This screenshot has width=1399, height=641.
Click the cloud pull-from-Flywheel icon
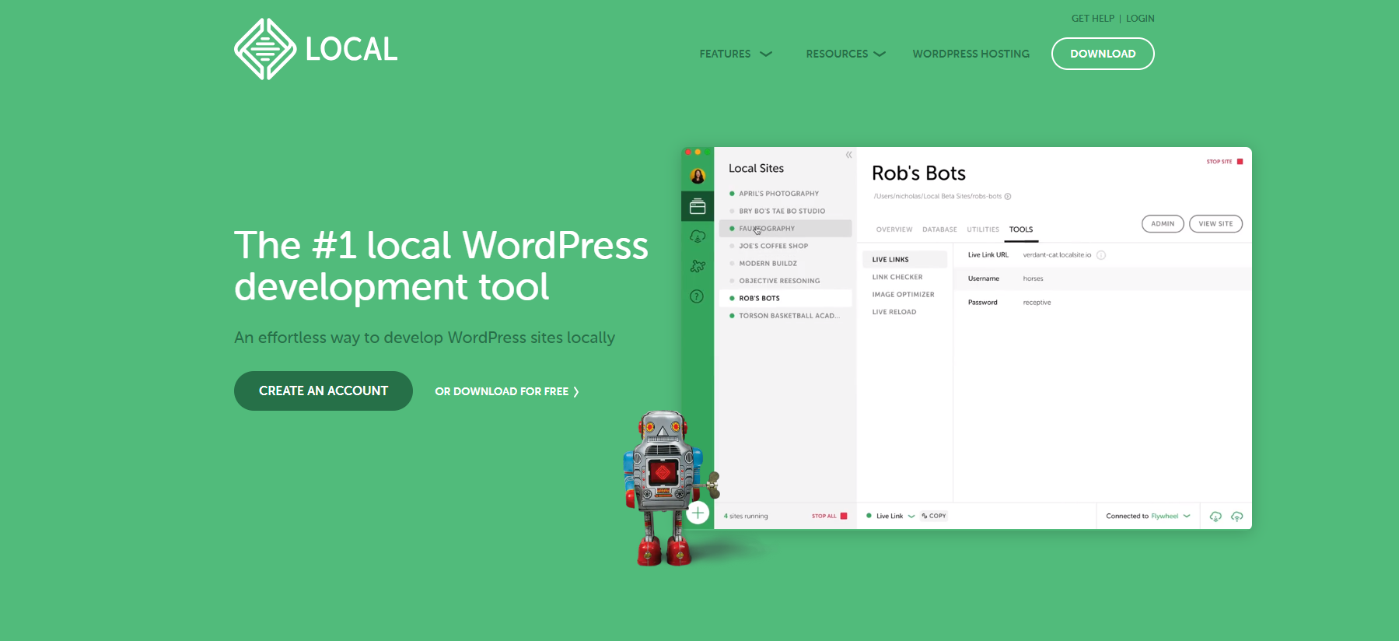click(x=1215, y=517)
